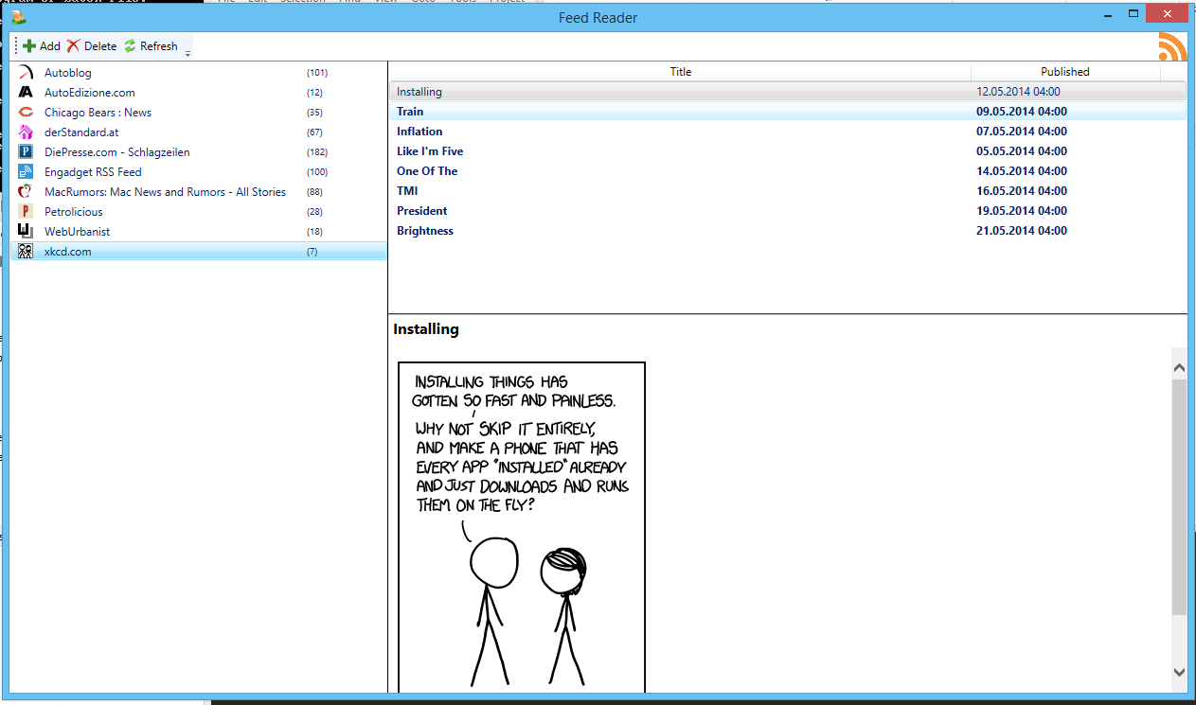Maximize the Feed Reader window

(x=1134, y=14)
